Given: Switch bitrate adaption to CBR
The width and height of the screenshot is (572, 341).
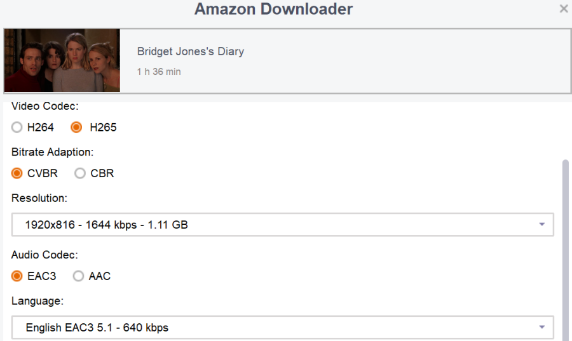Looking at the screenshot, I should point(80,173).
